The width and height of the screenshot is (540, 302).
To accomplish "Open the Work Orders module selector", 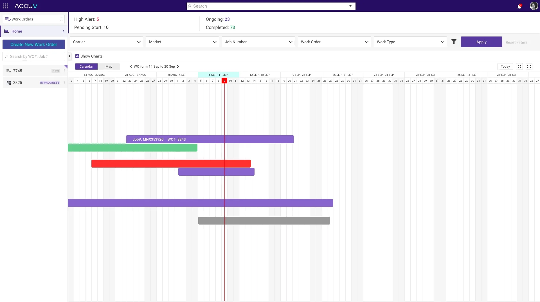I will 34,19.
